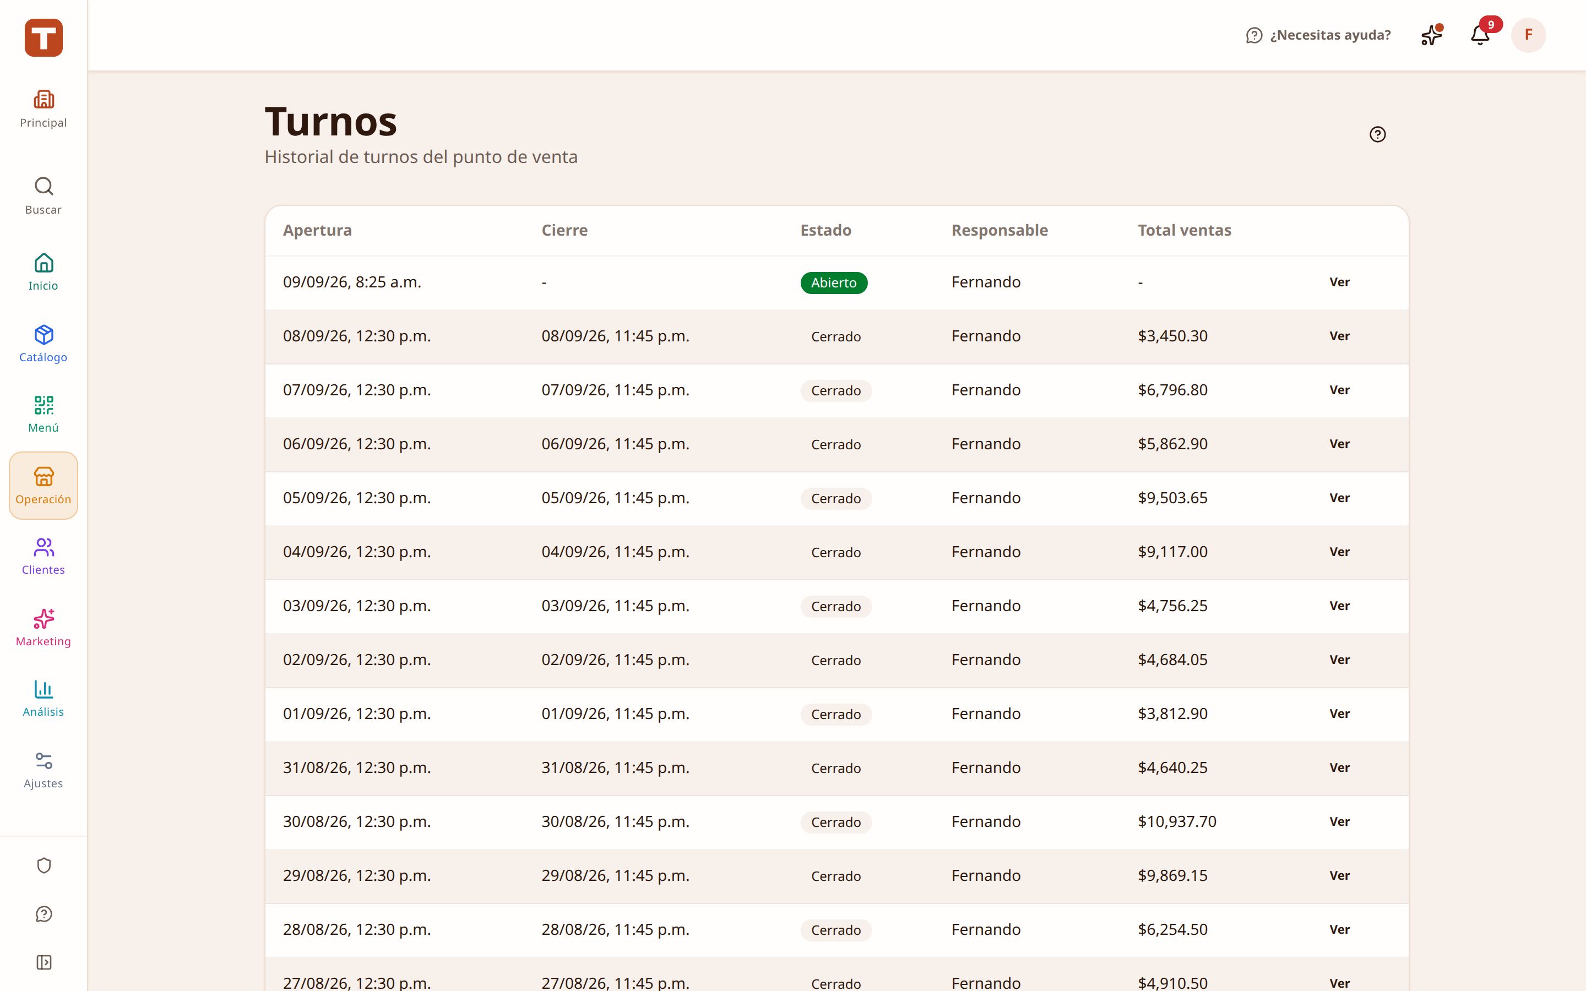This screenshot has width=1586, height=991.
Task: Click Ver for the 06/09/26 shift
Action: click(x=1340, y=444)
